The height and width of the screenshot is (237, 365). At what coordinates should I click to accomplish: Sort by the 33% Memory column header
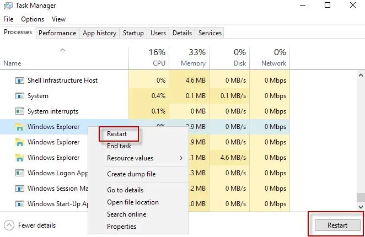pos(189,58)
